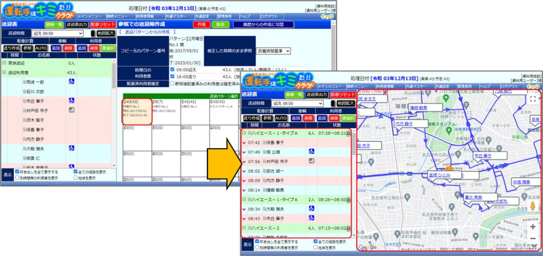The width and height of the screenshot is (543, 256).
Task: Click wheelchair icon in the 07:49 佃 公雄 row
Action: click(311, 152)
